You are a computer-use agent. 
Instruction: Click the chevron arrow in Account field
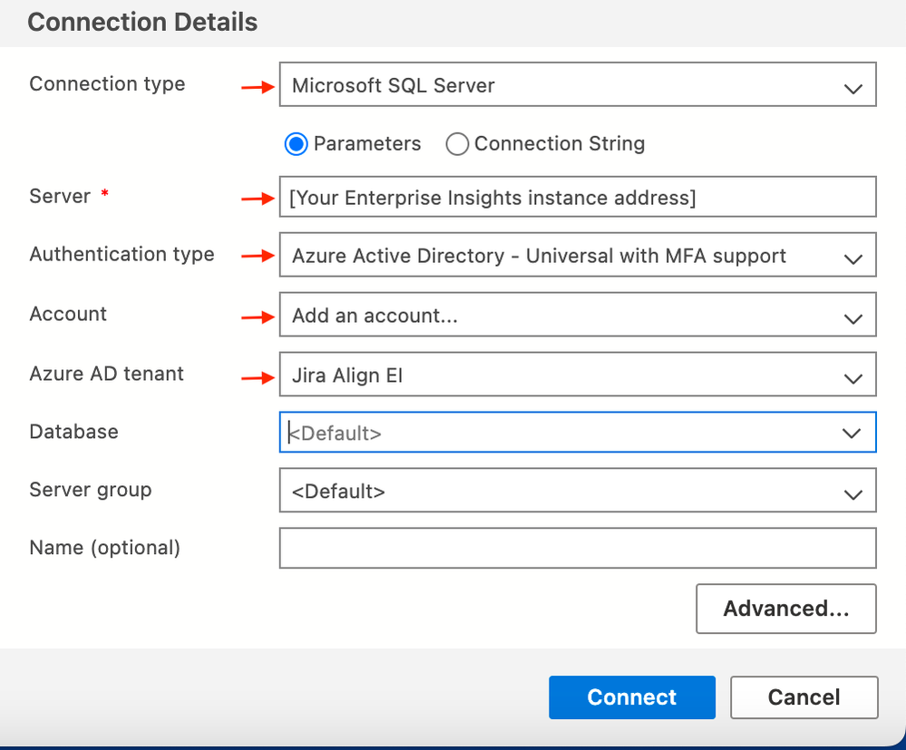pyautogui.click(x=852, y=318)
